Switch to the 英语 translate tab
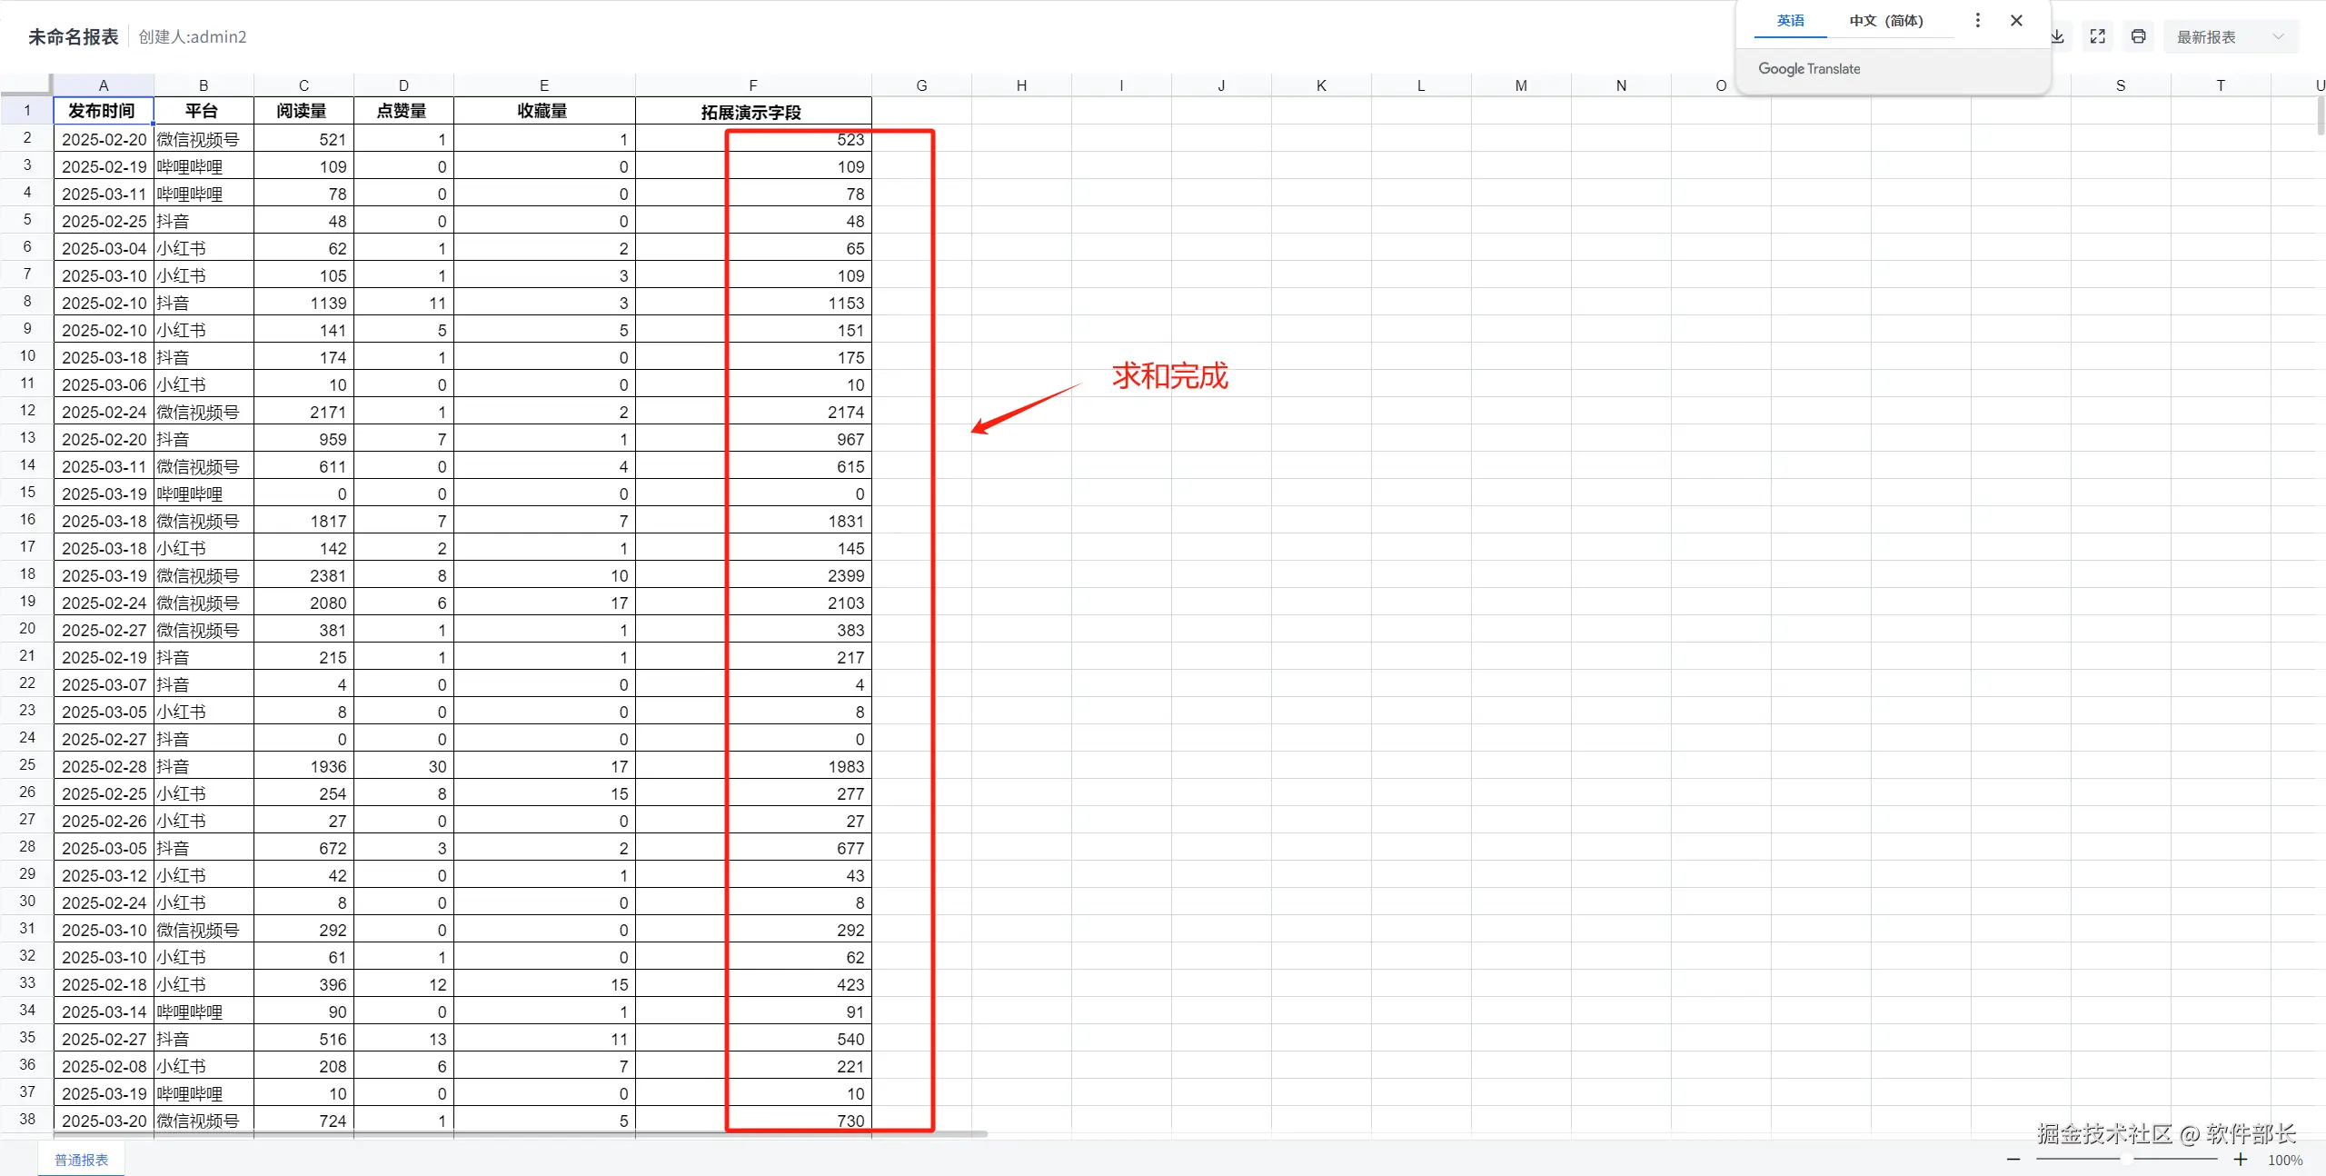This screenshot has width=2326, height=1176. pos(1790,20)
